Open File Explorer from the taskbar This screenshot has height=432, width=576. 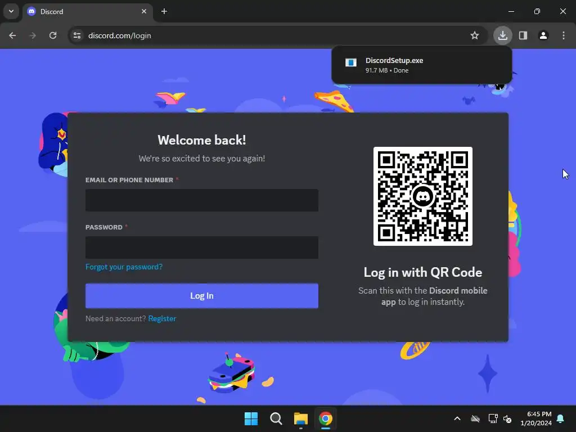[x=301, y=418]
